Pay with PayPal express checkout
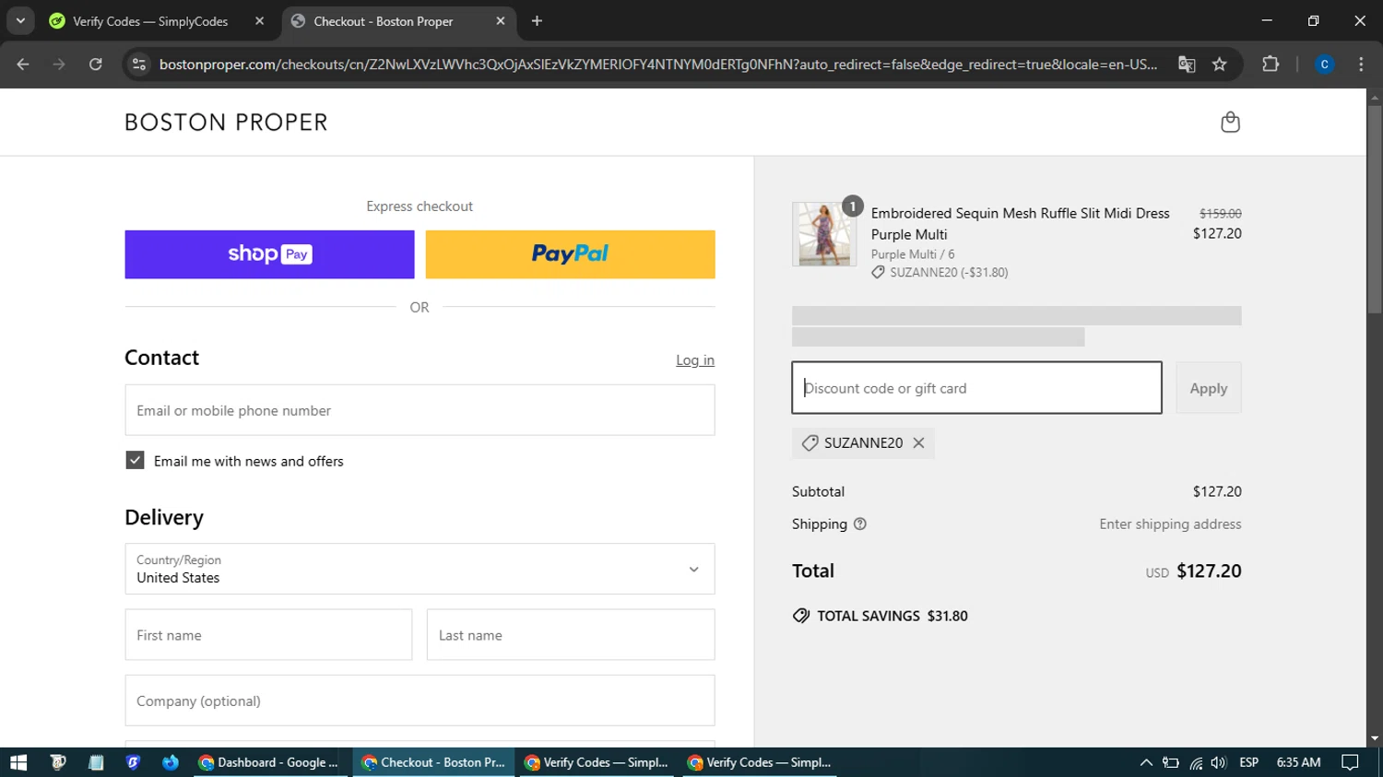Viewport: 1383px width, 777px height. click(x=570, y=254)
